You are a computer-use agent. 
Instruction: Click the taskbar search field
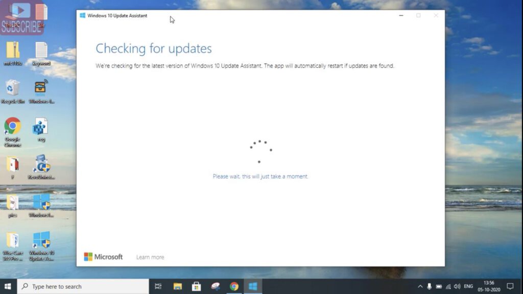point(77,286)
